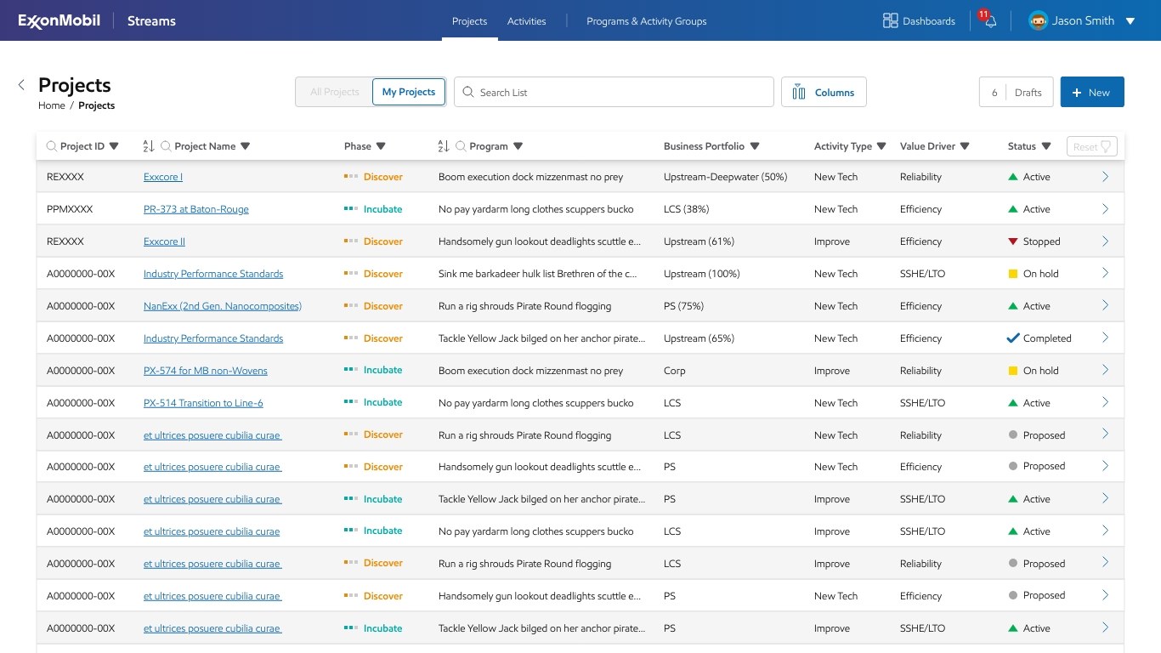Click Stopped status in Exxcore II row

coord(1034,241)
